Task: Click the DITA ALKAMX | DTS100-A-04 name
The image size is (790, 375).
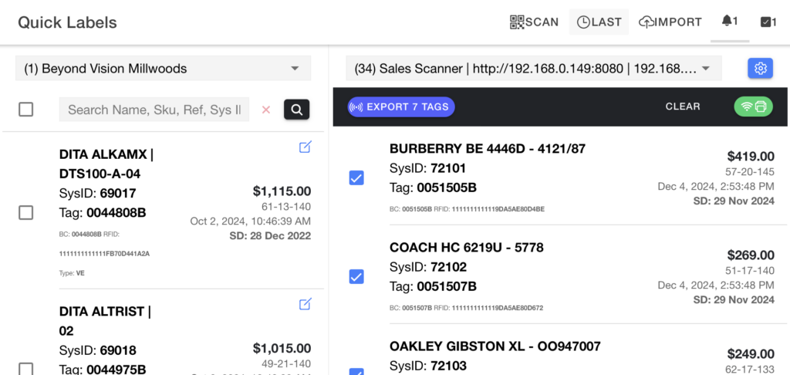Action: (x=106, y=164)
